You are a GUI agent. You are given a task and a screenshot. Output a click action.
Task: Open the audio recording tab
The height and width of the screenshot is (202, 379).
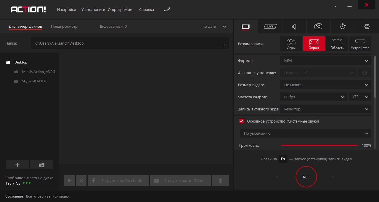pyautogui.click(x=294, y=27)
